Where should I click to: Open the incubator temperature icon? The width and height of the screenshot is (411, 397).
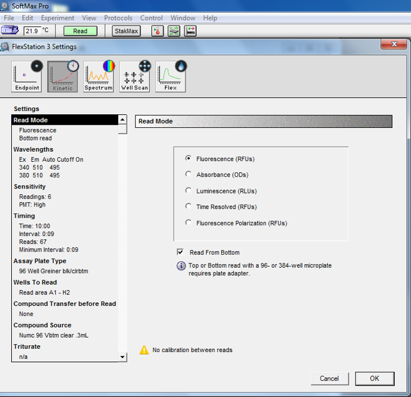click(157, 31)
